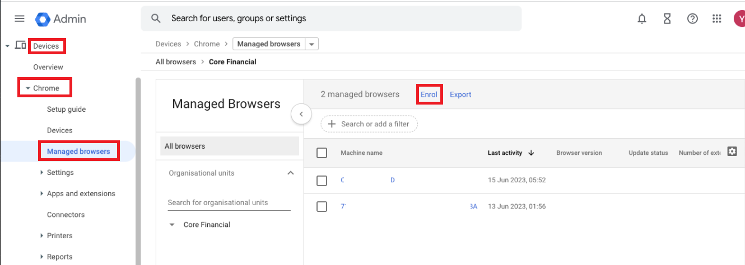
Task: Expand the Printers submenu arrow
Action: point(41,236)
